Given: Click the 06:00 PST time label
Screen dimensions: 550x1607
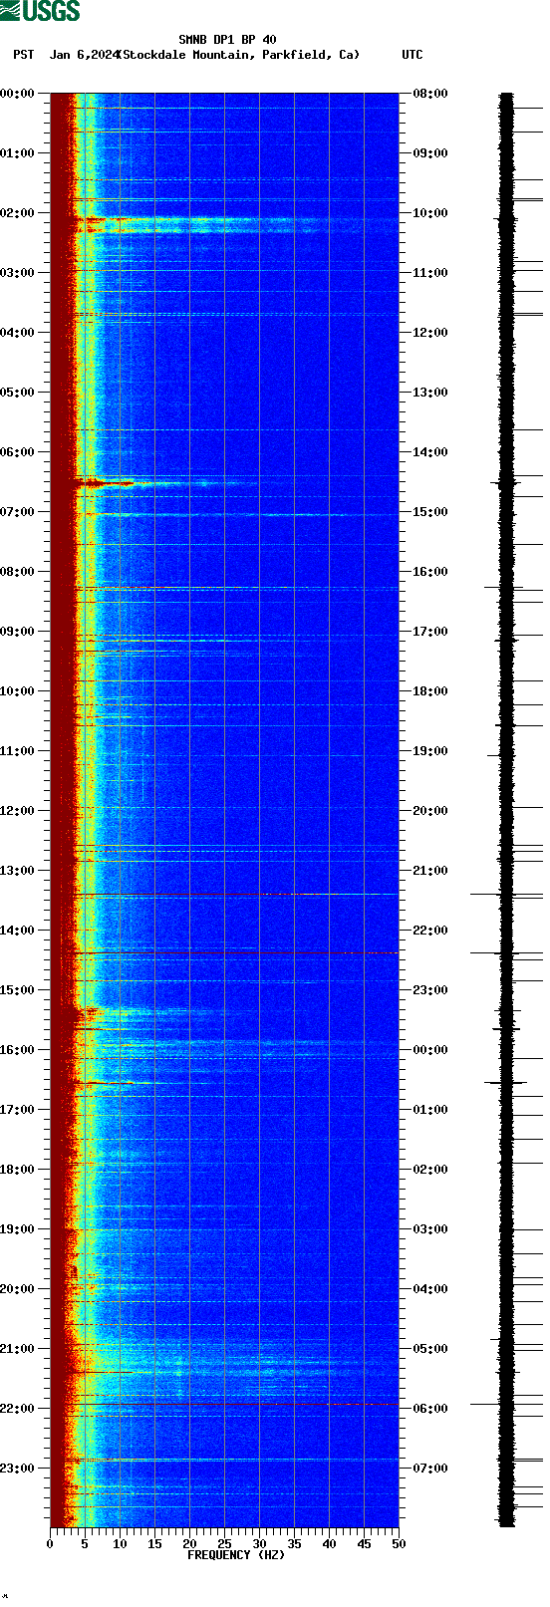Looking at the screenshot, I should click(18, 452).
